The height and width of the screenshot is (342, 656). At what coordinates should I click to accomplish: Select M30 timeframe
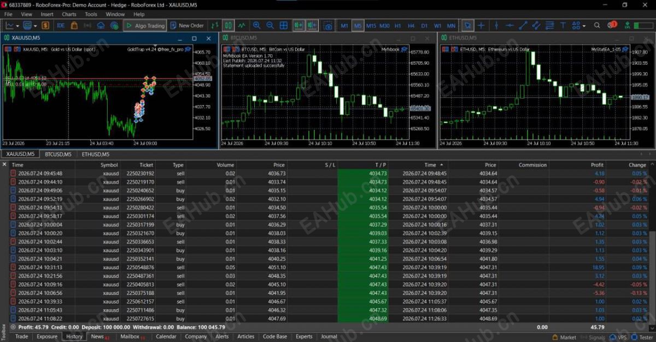coord(384,25)
